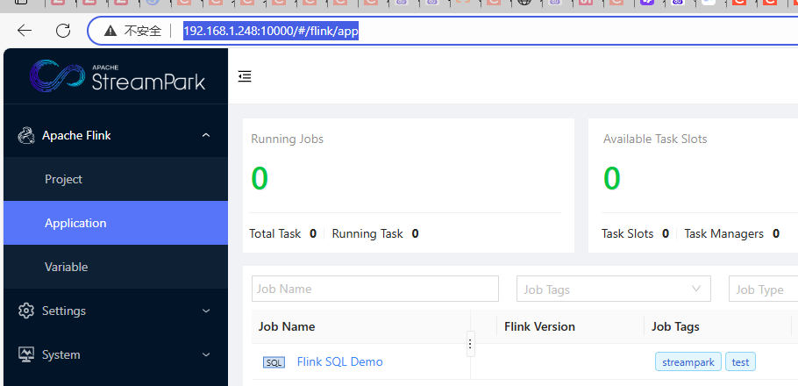Open the Job Type dropdown
Viewport: 798px width, 386px height.
coord(764,289)
